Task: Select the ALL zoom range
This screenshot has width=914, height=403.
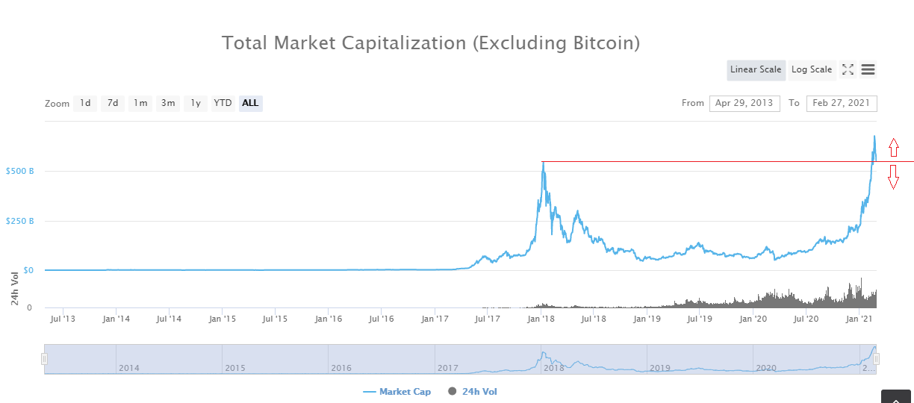Action: click(x=250, y=103)
